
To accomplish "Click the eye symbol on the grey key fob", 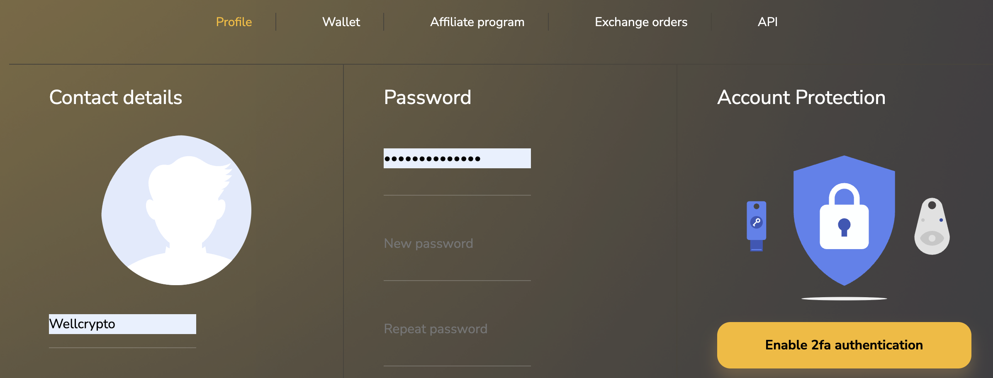I will [932, 238].
